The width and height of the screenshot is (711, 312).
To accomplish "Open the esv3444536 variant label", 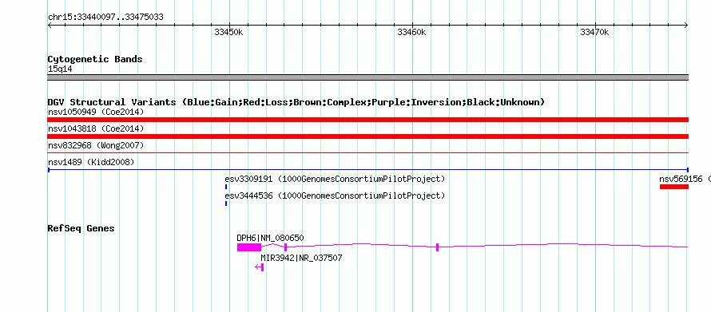I will pyautogui.click(x=335, y=195).
